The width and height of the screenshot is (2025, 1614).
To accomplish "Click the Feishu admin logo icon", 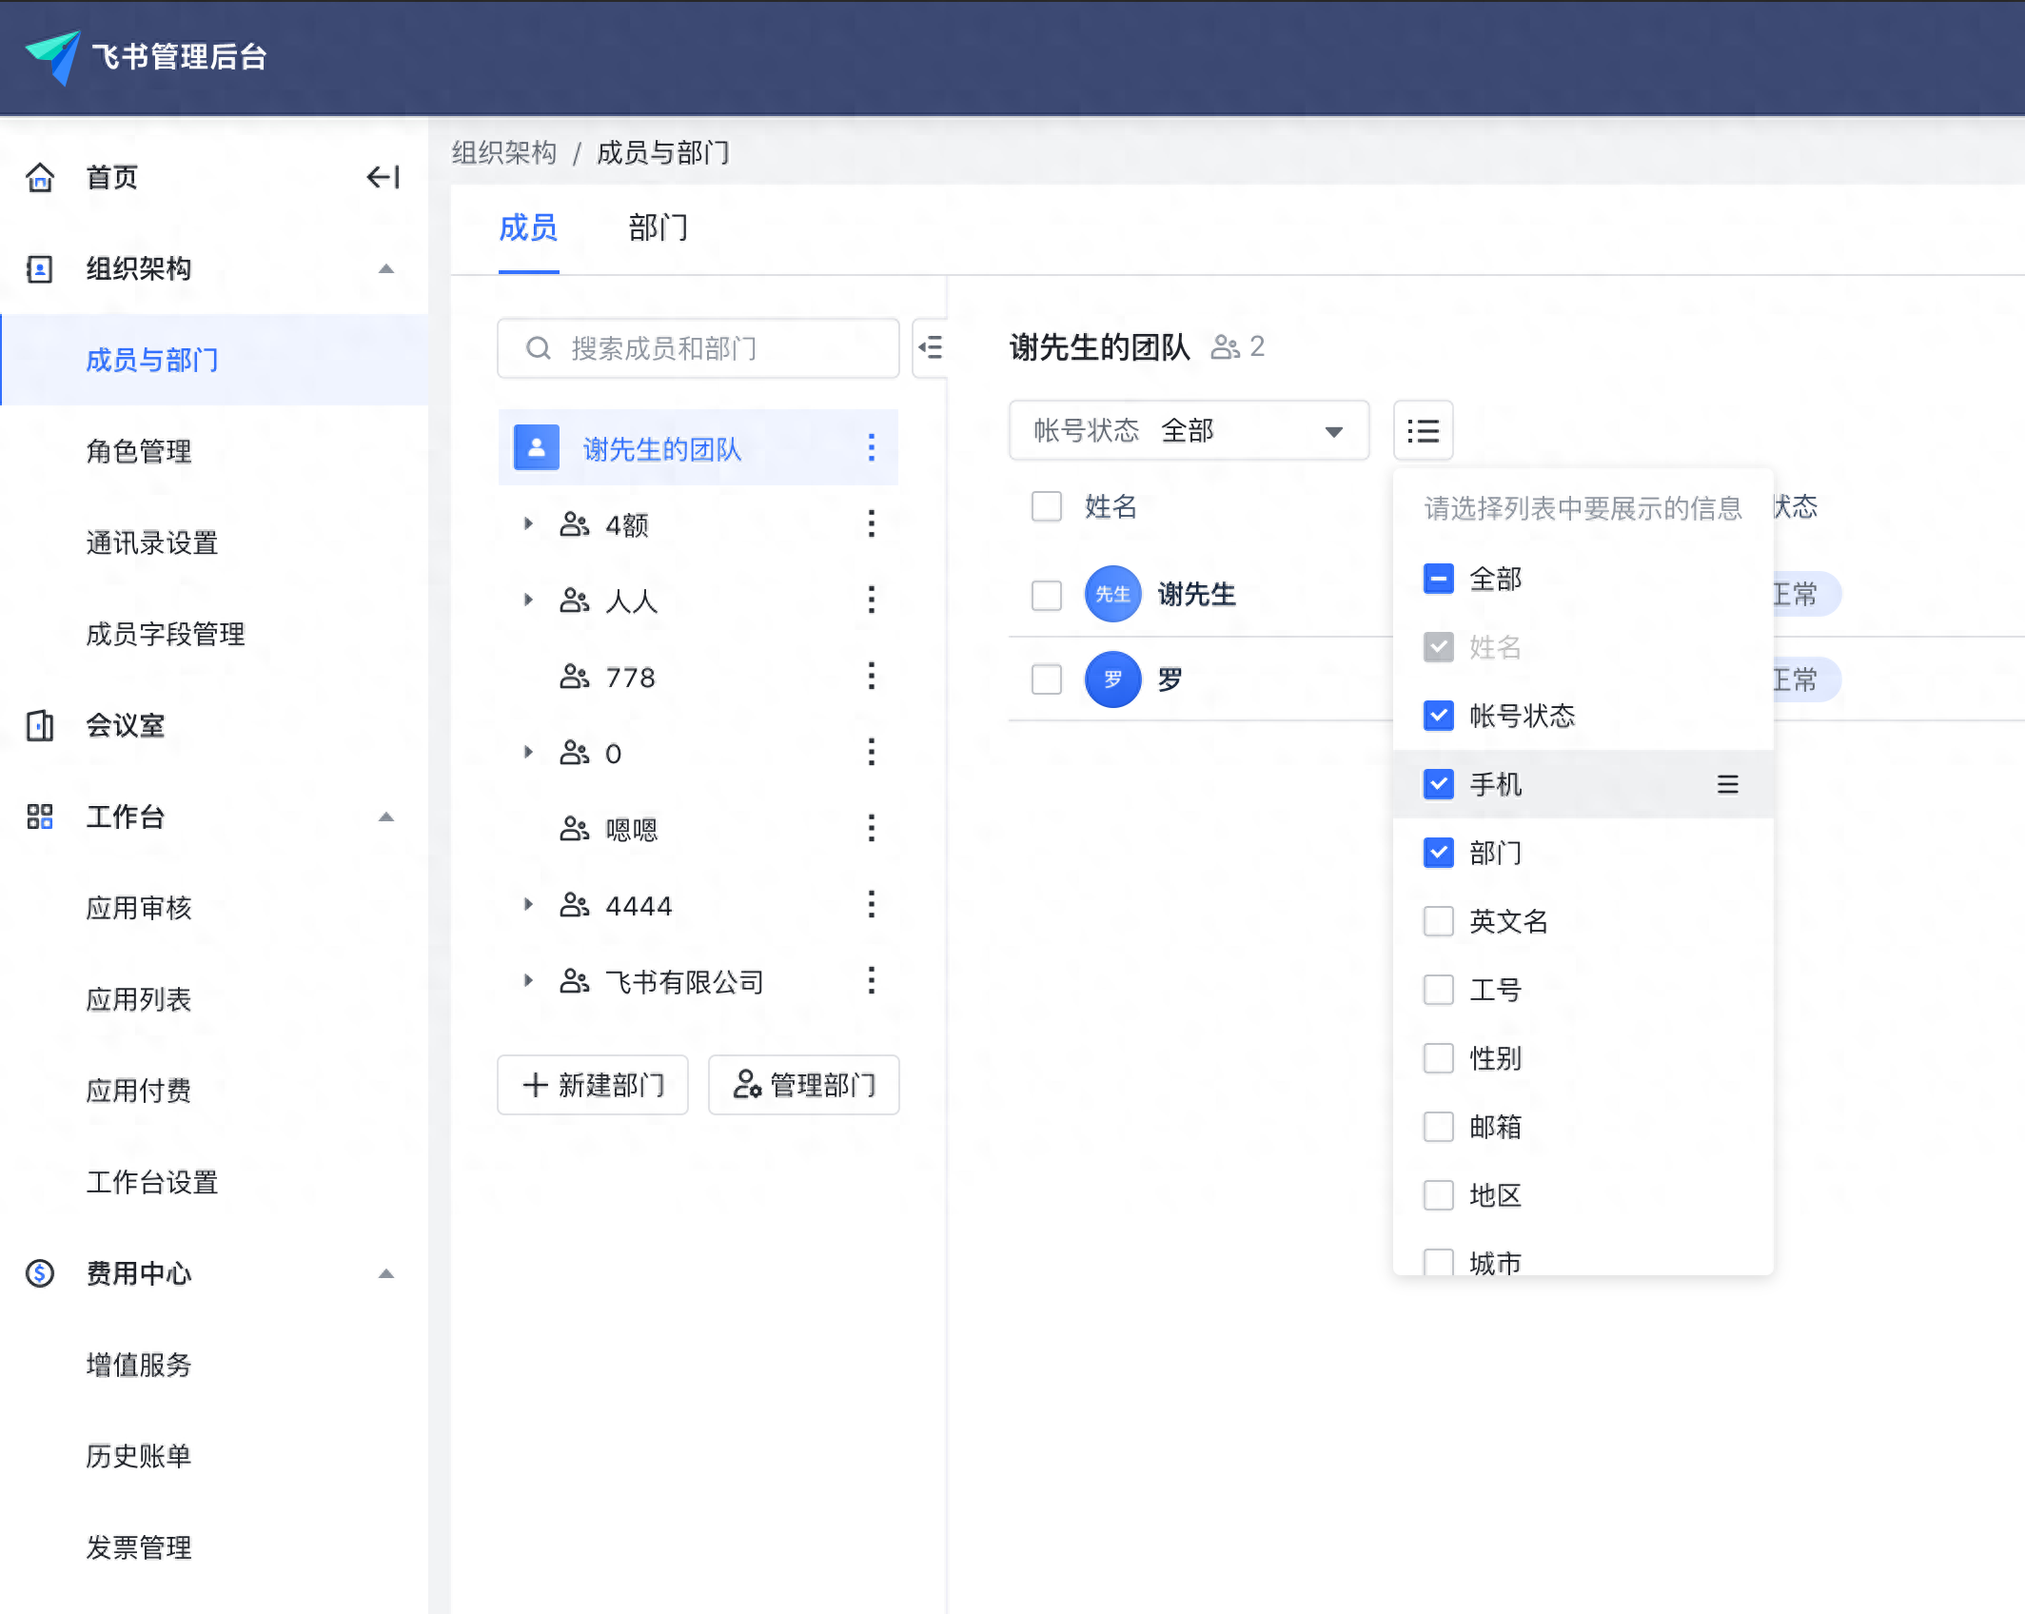I will pos(54,56).
